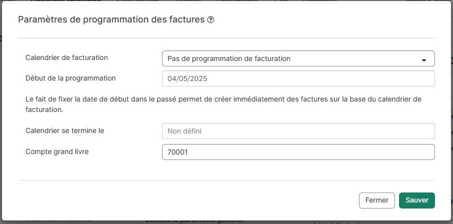
Task: Click the 70001 ledger account value
Action: [x=177, y=152]
